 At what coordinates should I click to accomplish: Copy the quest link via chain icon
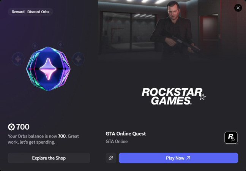(x=111, y=158)
